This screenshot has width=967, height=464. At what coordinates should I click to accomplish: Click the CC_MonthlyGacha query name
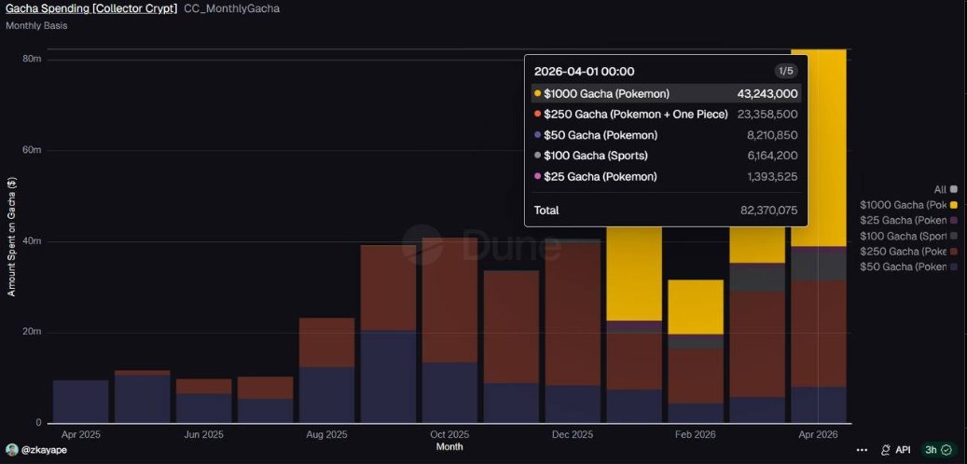[232, 8]
